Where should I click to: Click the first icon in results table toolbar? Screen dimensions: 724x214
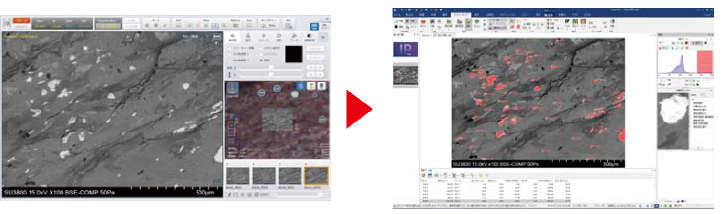[423, 175]
